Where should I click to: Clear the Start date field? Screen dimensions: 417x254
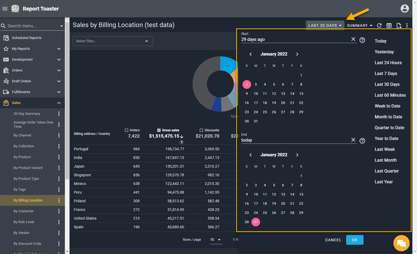click(353, 39)
